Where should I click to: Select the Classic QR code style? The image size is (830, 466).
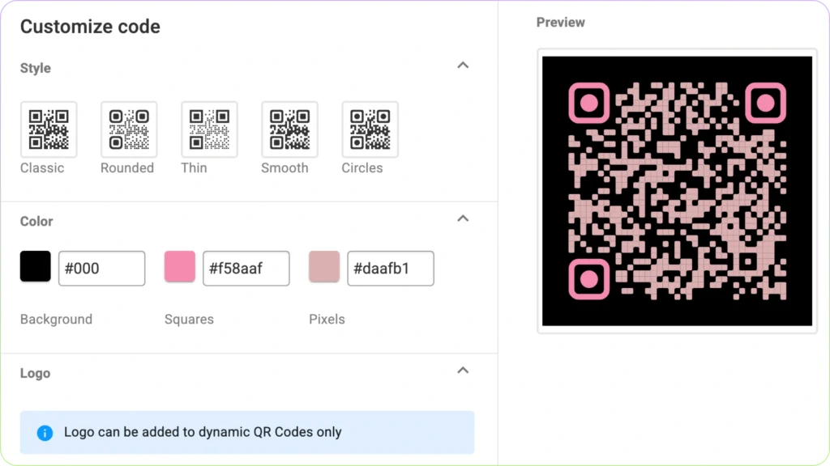48,129
